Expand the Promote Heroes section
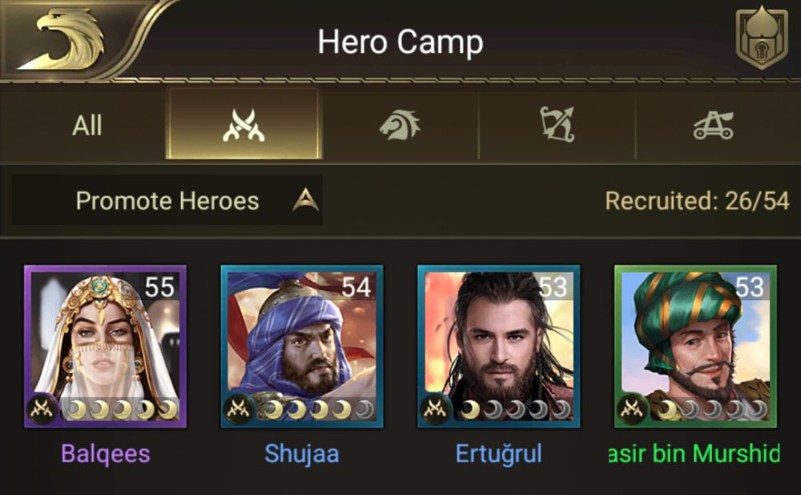The height and width of the screenshot is (495, 801). [167, 200]
